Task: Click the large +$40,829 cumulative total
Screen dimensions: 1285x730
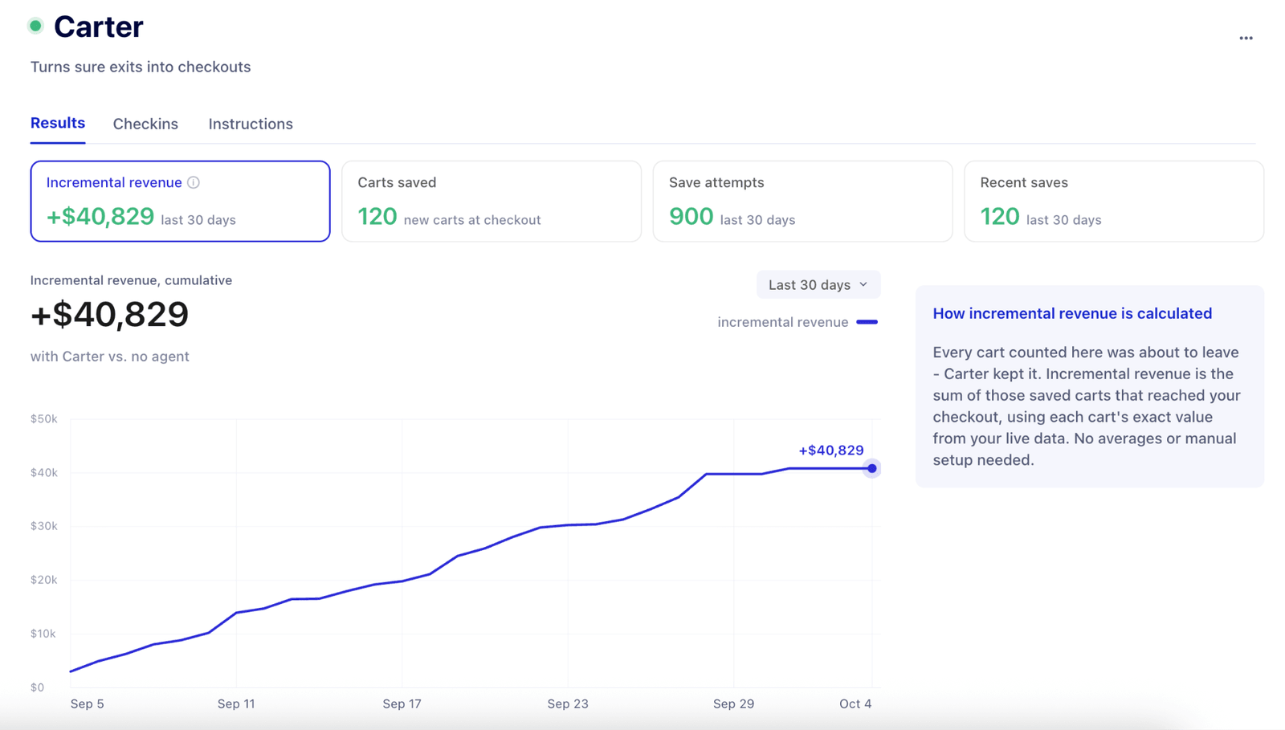Action: point(109,314)
